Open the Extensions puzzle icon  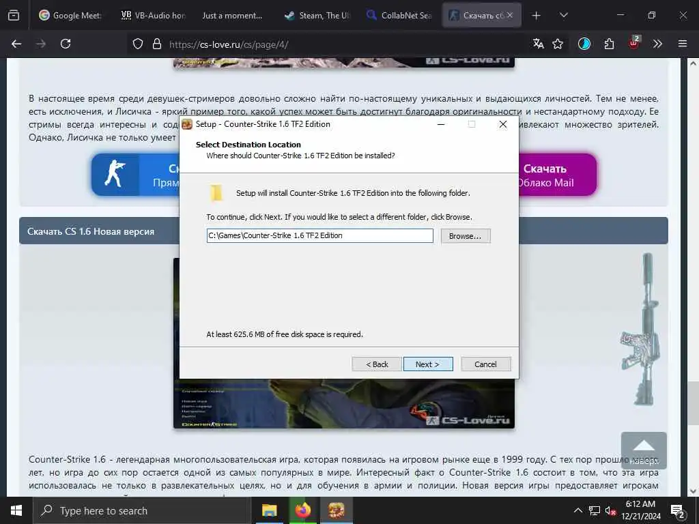(609, 44)
